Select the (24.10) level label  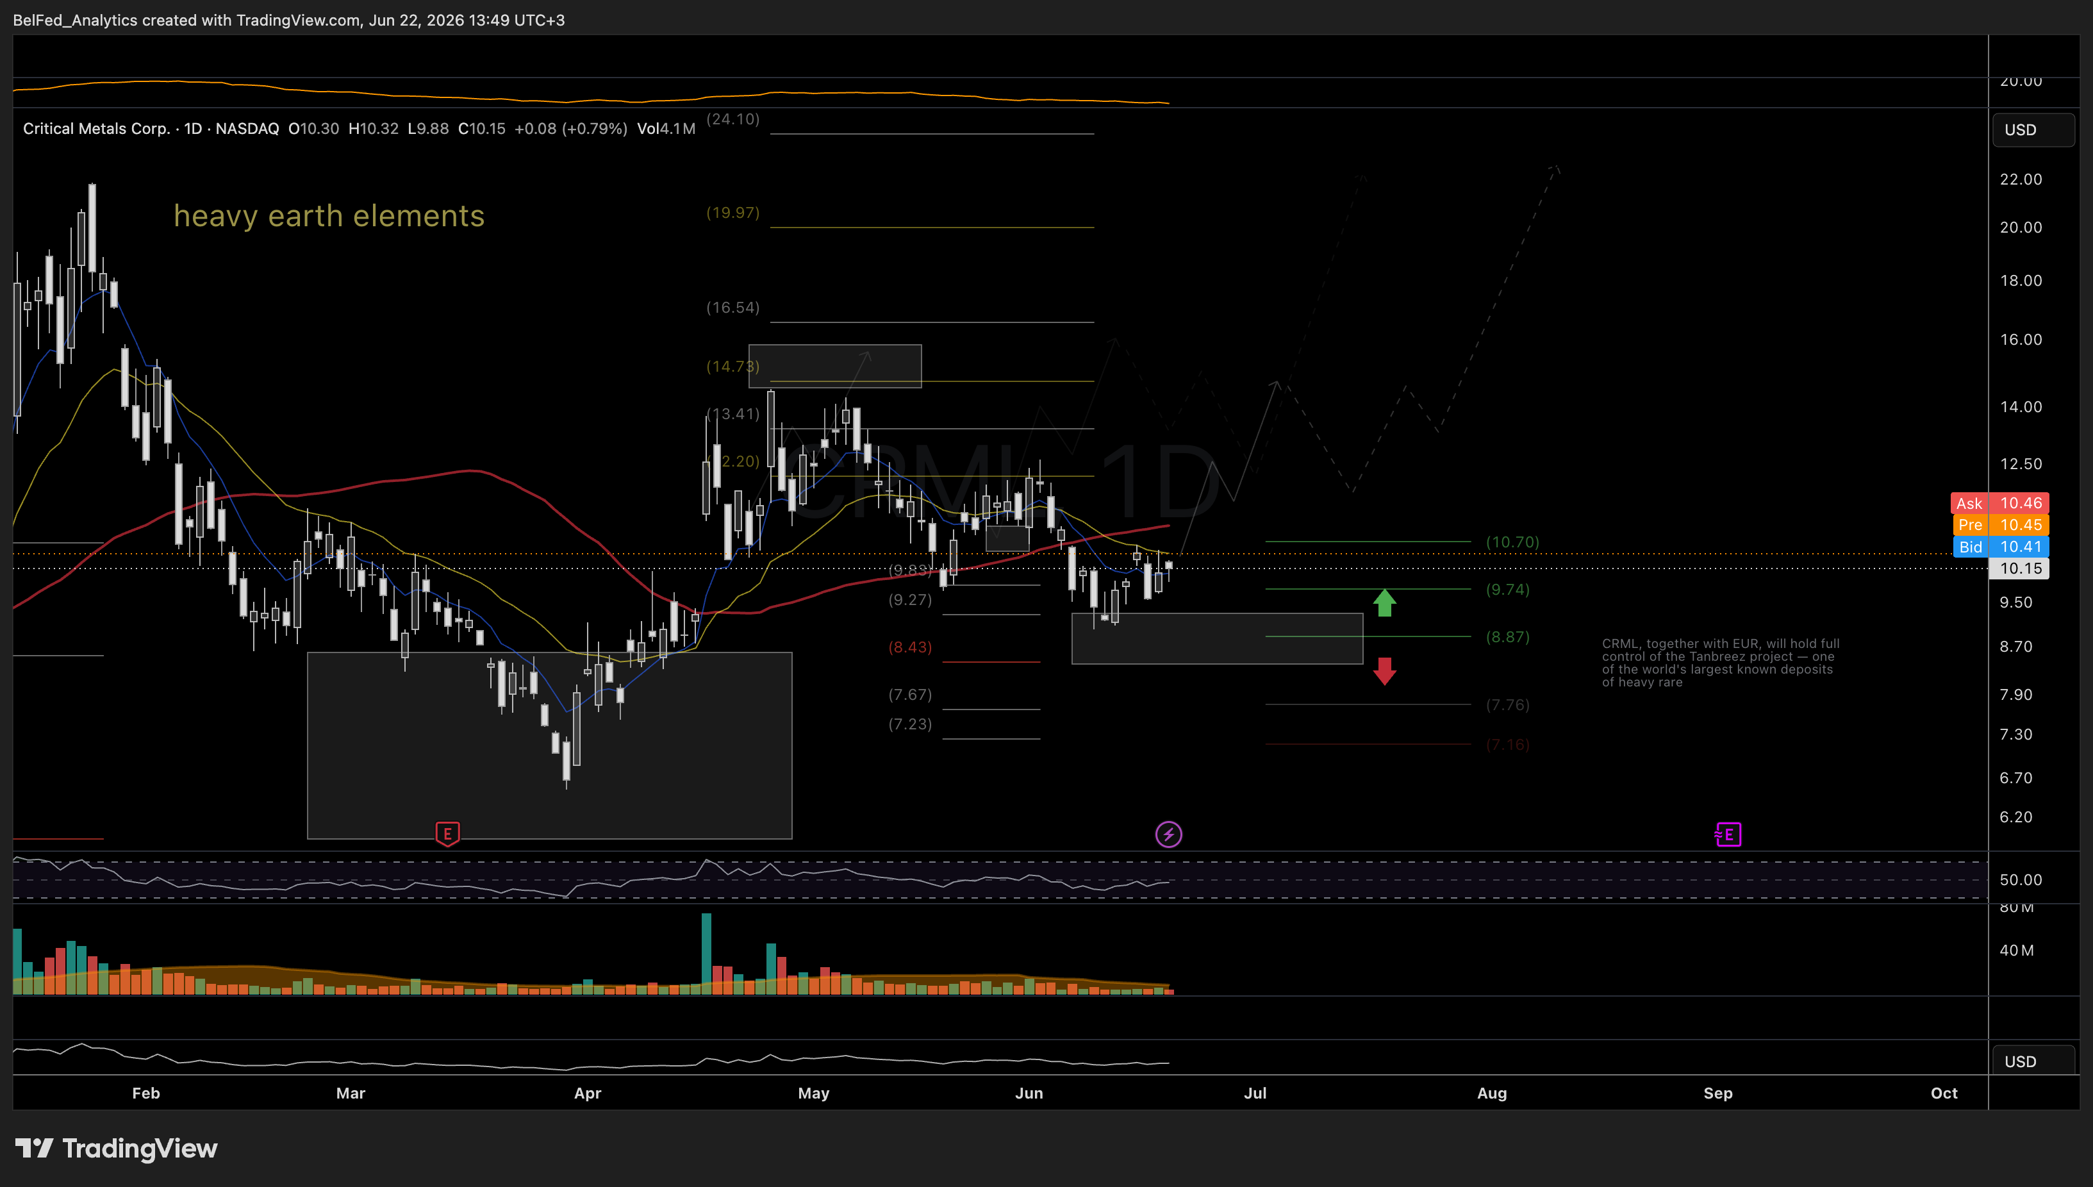coord(732,119)
